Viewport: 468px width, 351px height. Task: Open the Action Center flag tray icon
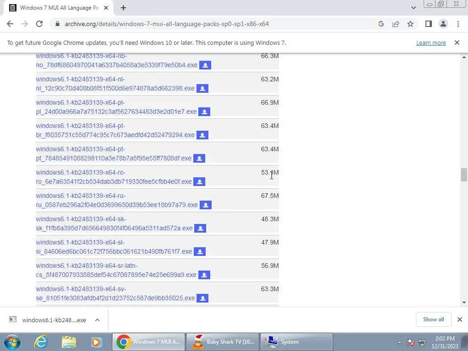[x=411, y=342]
